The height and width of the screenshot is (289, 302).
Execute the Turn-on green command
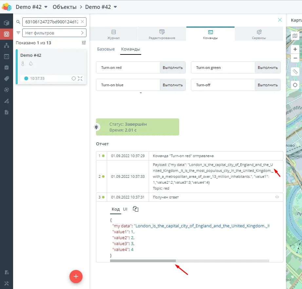[x=267, y=68]
